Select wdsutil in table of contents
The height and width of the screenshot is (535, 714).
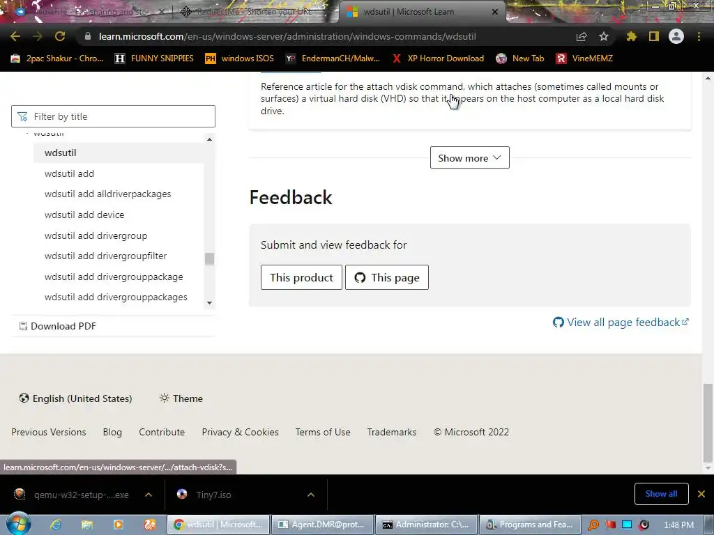pos(119,153)
